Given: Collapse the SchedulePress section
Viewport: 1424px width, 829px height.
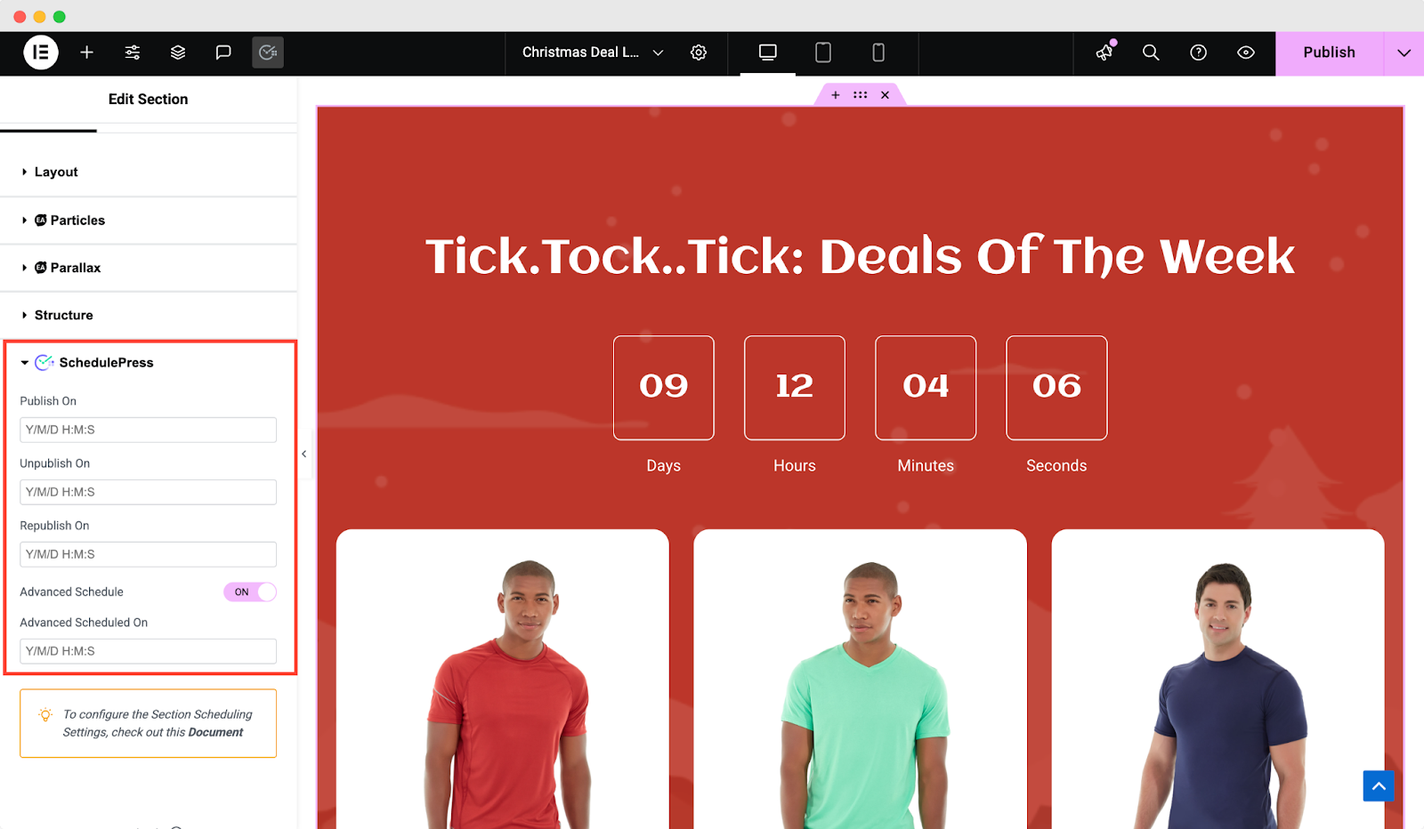Looking at the screenshot, I should pyautogui.click(x=149, y=362).
